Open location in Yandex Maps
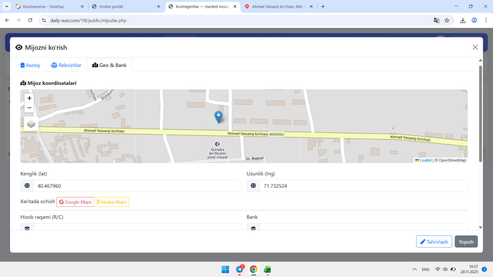Image resolution: width=493 pixels, height=277 pixels. pyautogui.click(x=112, y=202)
